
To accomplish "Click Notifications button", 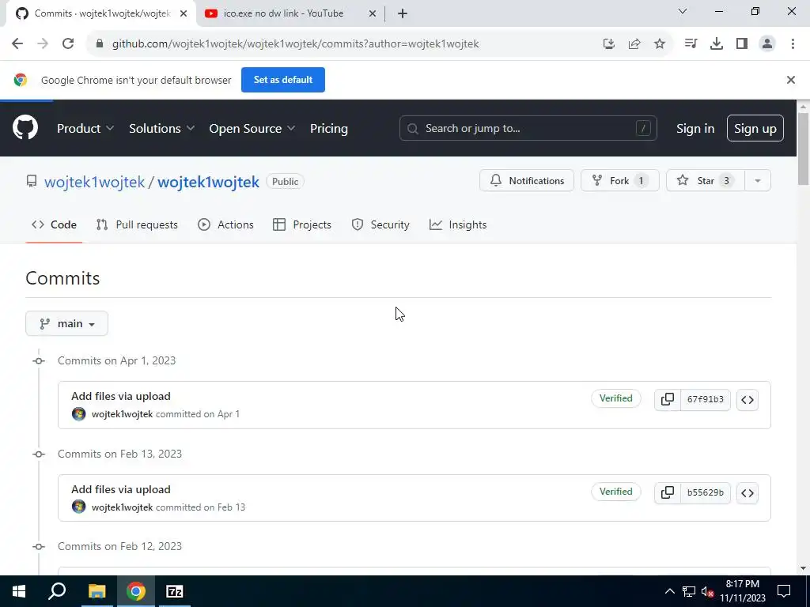I will pos(527,181).
